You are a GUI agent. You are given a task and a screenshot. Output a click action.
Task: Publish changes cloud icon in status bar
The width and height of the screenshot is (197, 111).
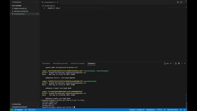pyautogui.click(x=26, y=110)
